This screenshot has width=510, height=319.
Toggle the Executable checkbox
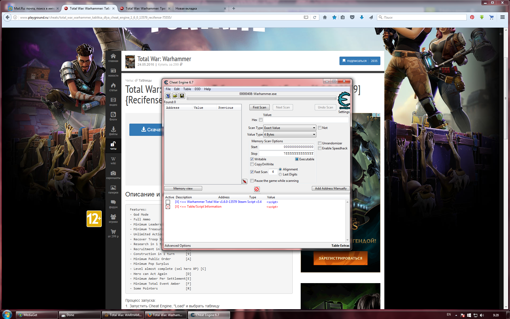pyautogui.click(x=297, y=159)
